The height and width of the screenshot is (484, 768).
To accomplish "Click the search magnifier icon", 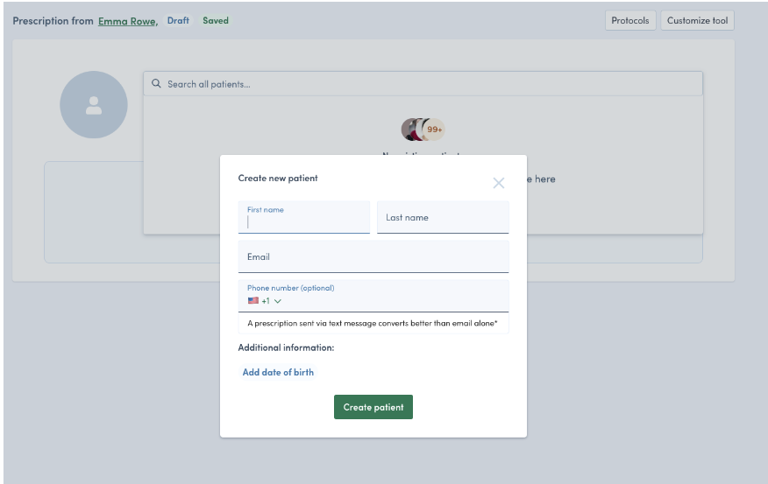I will (156, 84).
